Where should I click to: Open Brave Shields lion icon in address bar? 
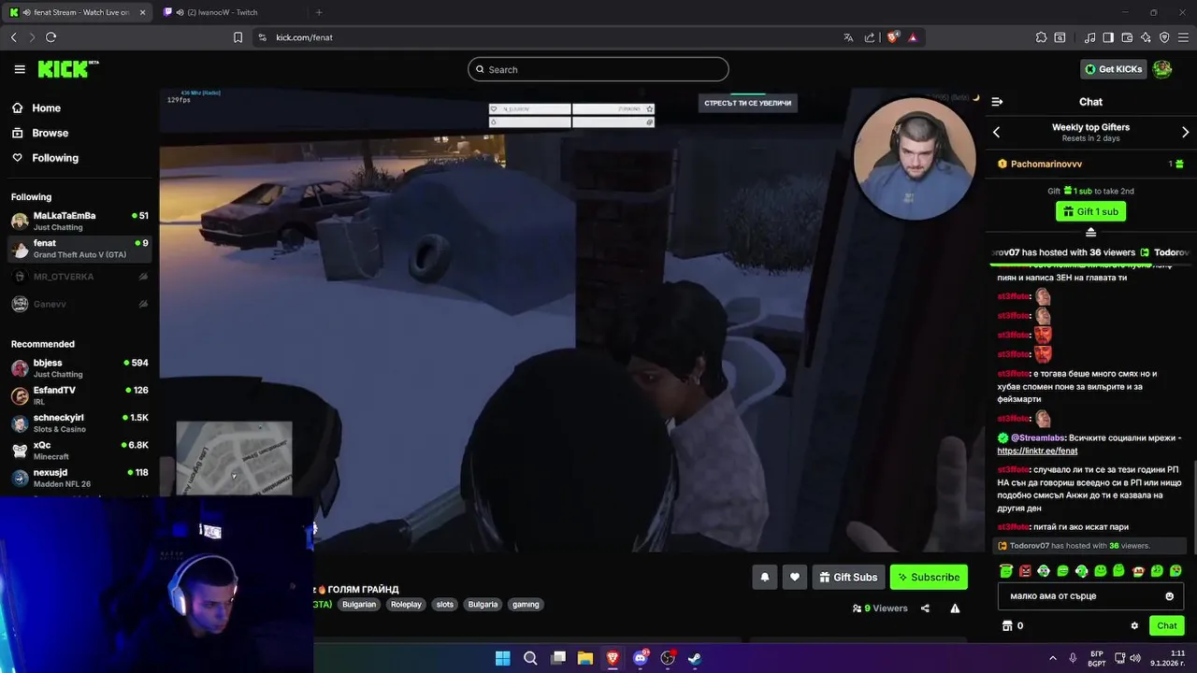(893, 37)
